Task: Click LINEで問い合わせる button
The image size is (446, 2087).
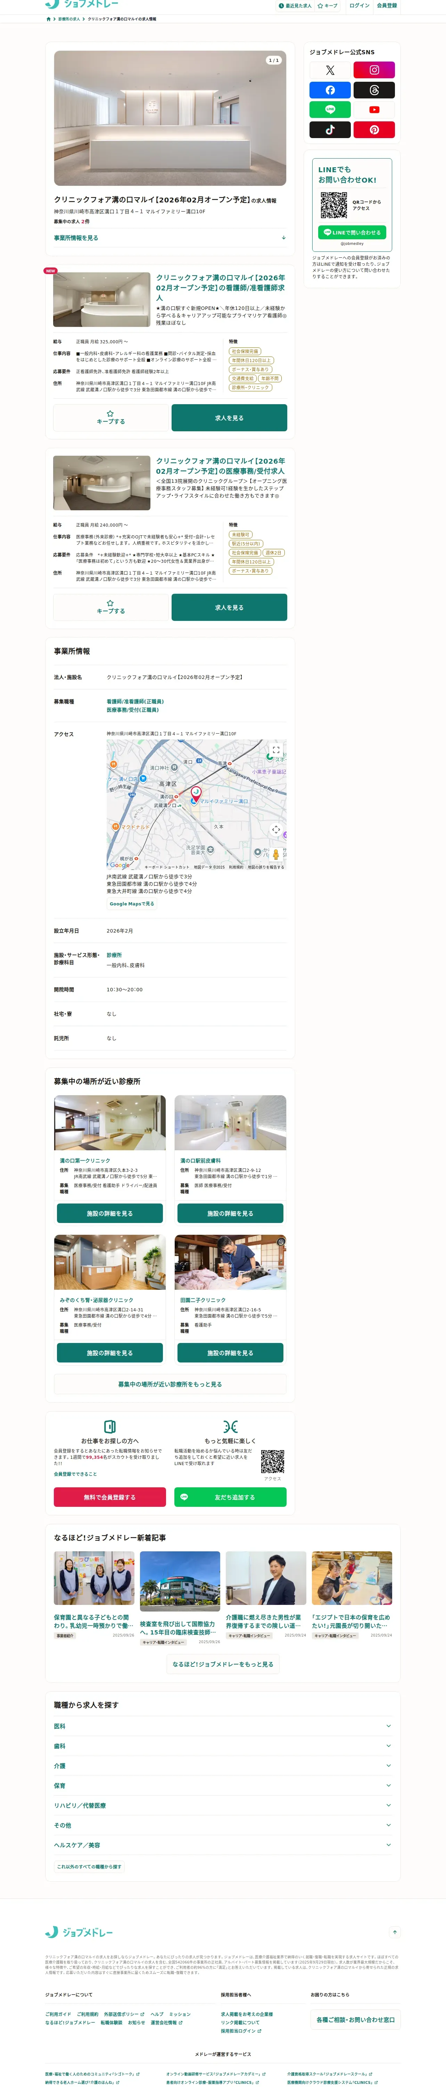Action: click(352, 232)
